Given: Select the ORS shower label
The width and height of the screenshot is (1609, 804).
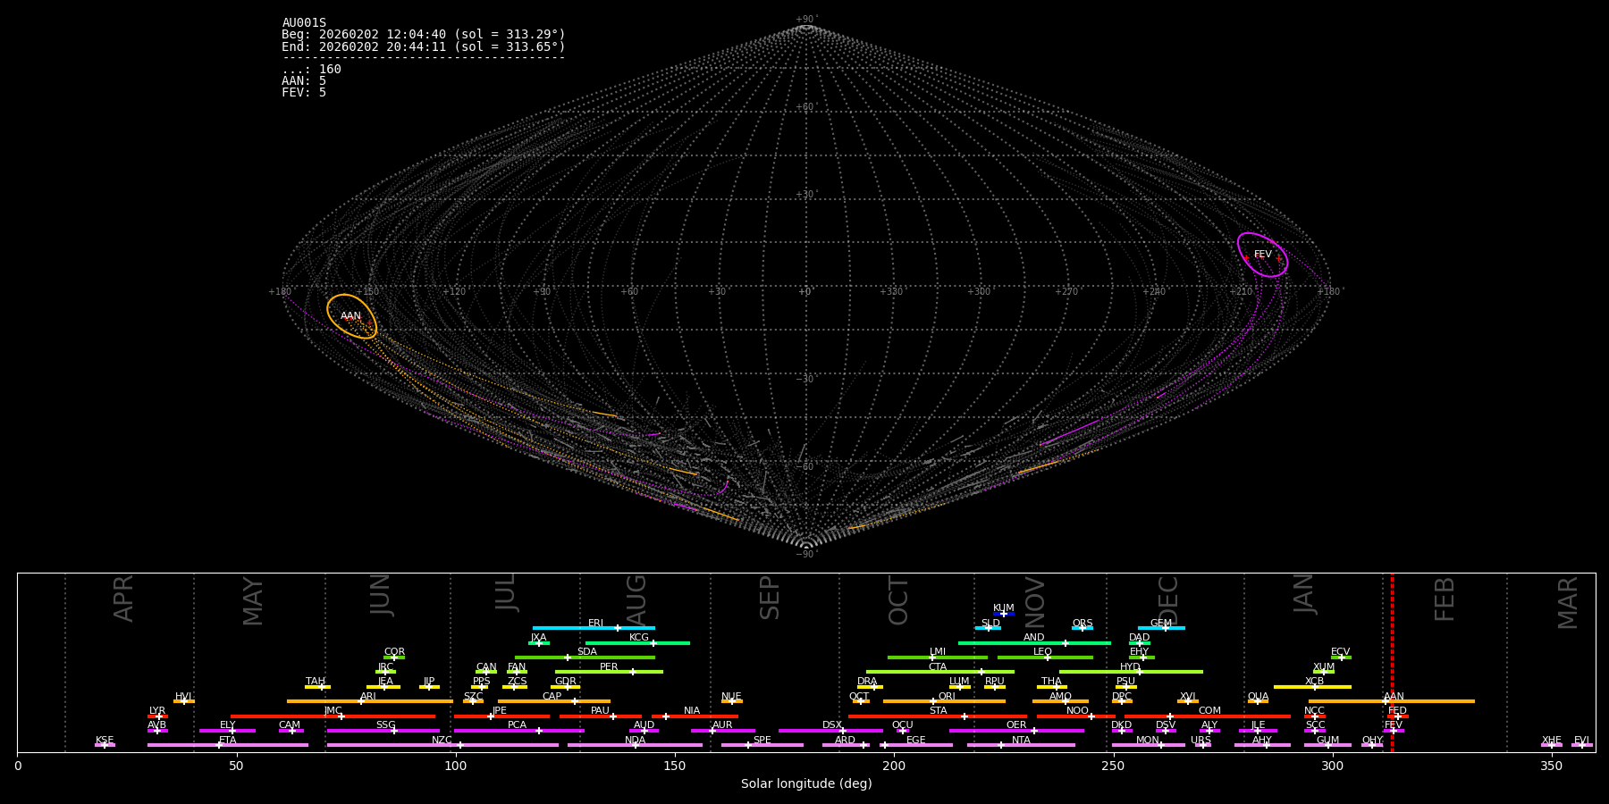Looking at the screenshot, I should (x=1082, y=624).
